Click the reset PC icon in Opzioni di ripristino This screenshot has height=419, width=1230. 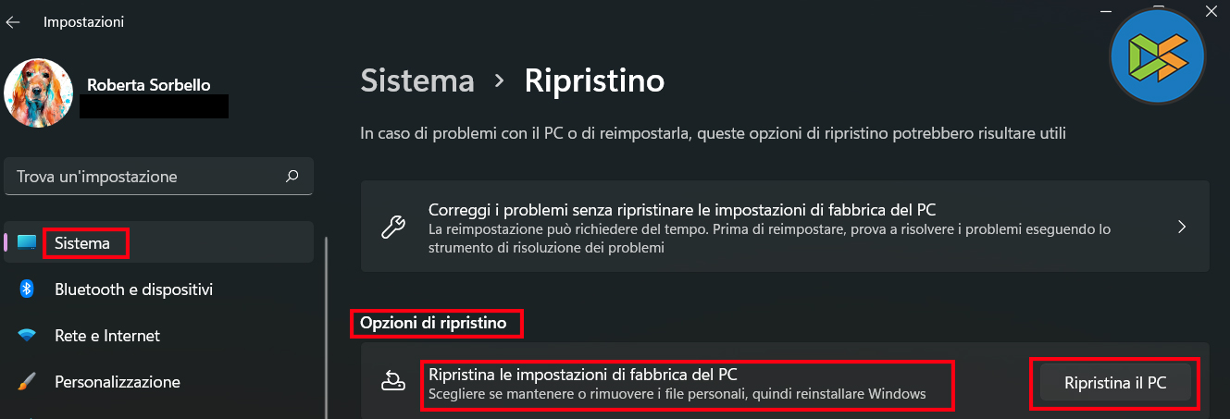(392, 379)
